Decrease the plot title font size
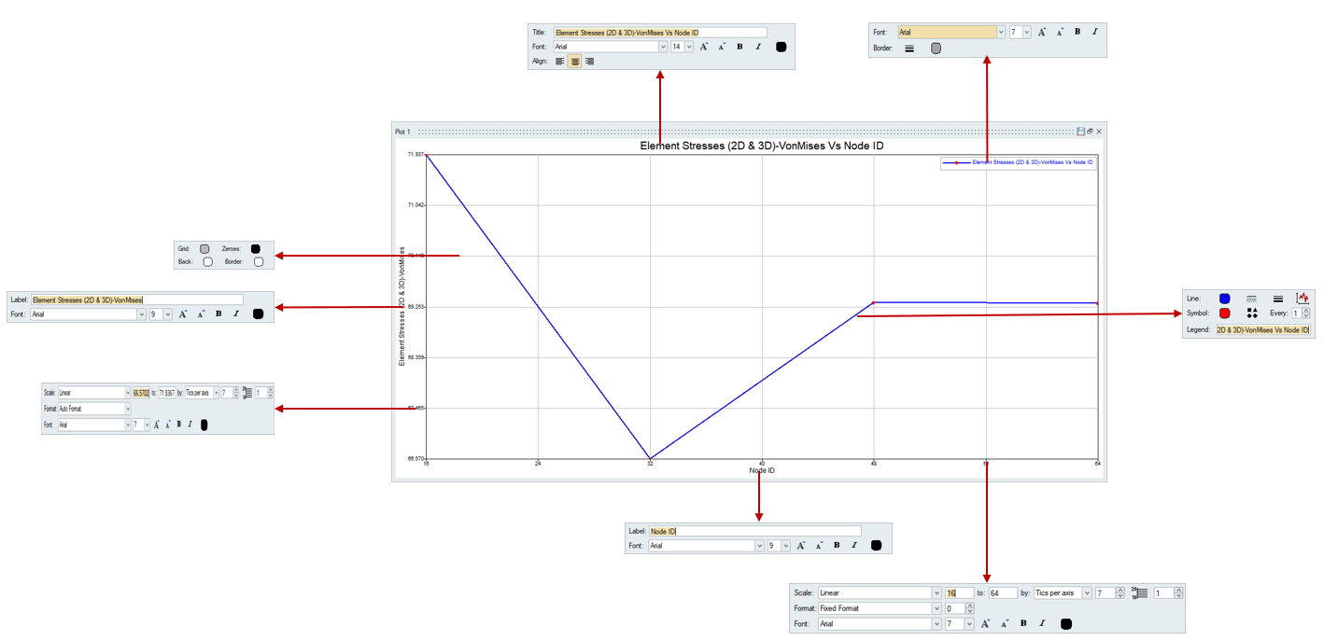 [722, 47]
